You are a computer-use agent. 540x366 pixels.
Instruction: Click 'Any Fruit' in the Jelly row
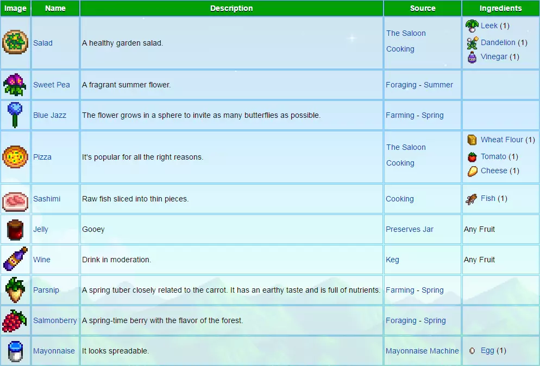pyautogui.click(x=479, y=229)
